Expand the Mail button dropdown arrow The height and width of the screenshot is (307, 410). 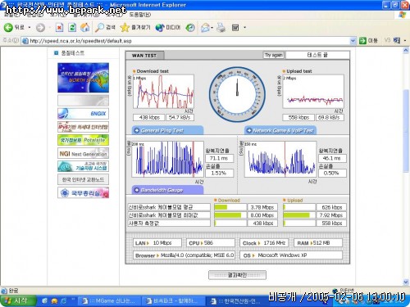212,28
